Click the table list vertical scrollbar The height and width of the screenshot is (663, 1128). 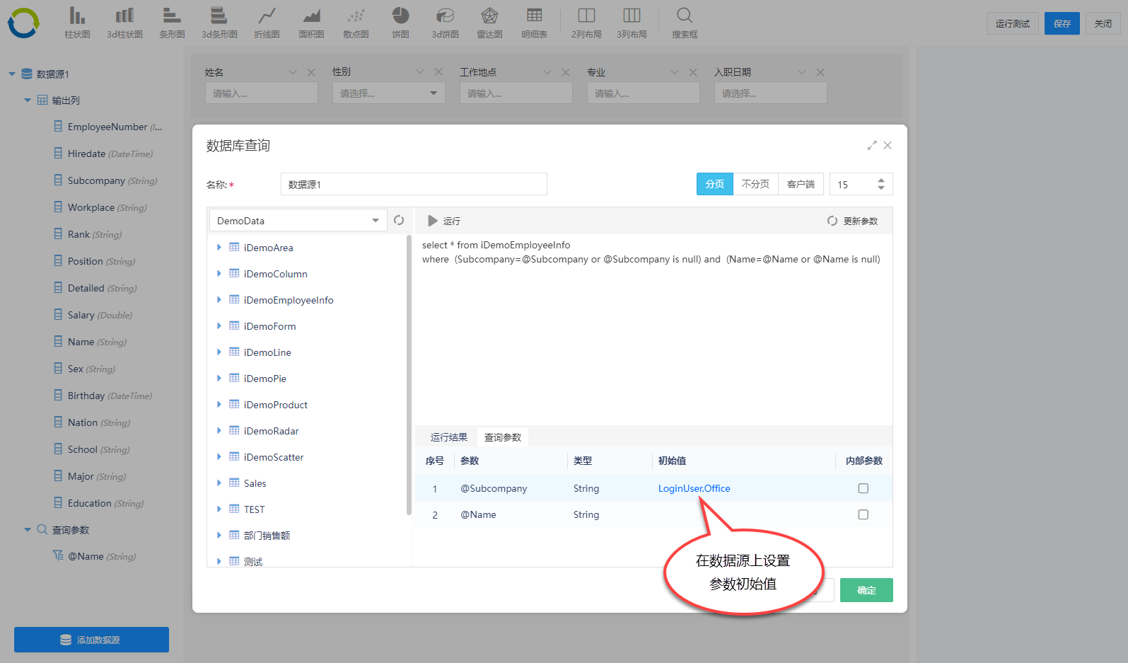point(409,375)
